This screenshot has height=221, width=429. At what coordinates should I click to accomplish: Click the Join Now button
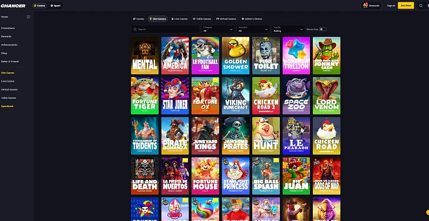point(406,6)
